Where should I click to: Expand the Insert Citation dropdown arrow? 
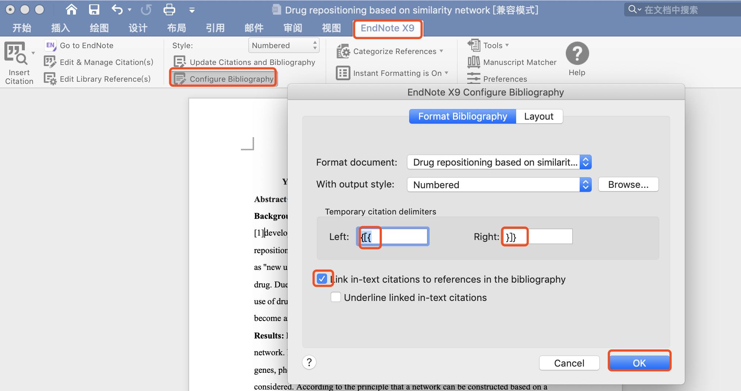pyautogui.click(x=33, y=53)
